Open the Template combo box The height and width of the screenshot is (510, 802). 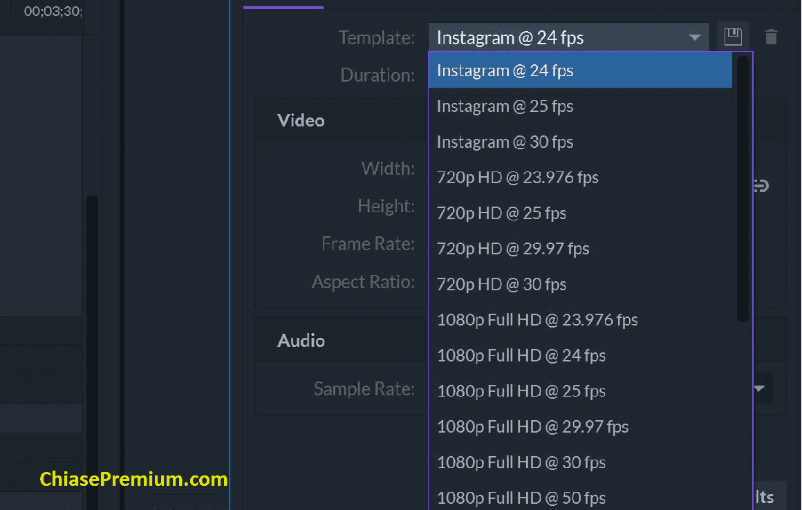(569, 37)
